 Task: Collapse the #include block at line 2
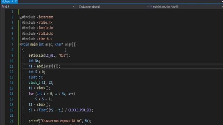(x=21, y=17)
